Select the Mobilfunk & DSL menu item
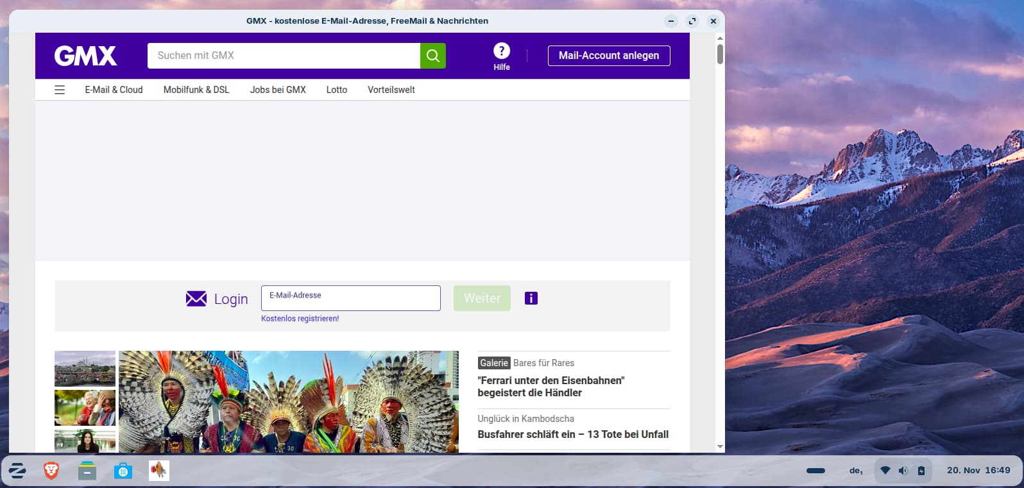The height and width of the screenshot is (488, 1024). click(x=196, y=90)
